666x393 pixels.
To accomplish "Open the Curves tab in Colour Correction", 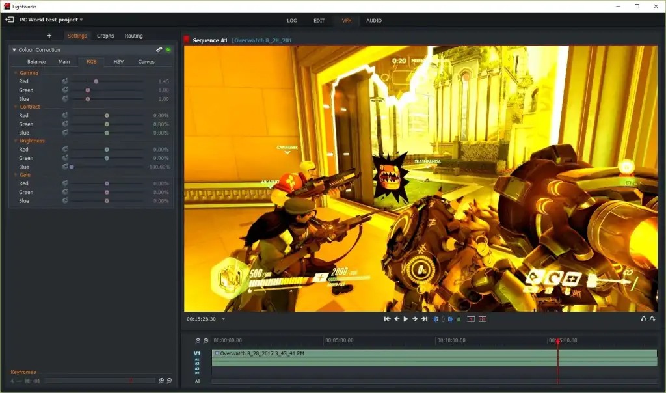I will tap(146, 62).
